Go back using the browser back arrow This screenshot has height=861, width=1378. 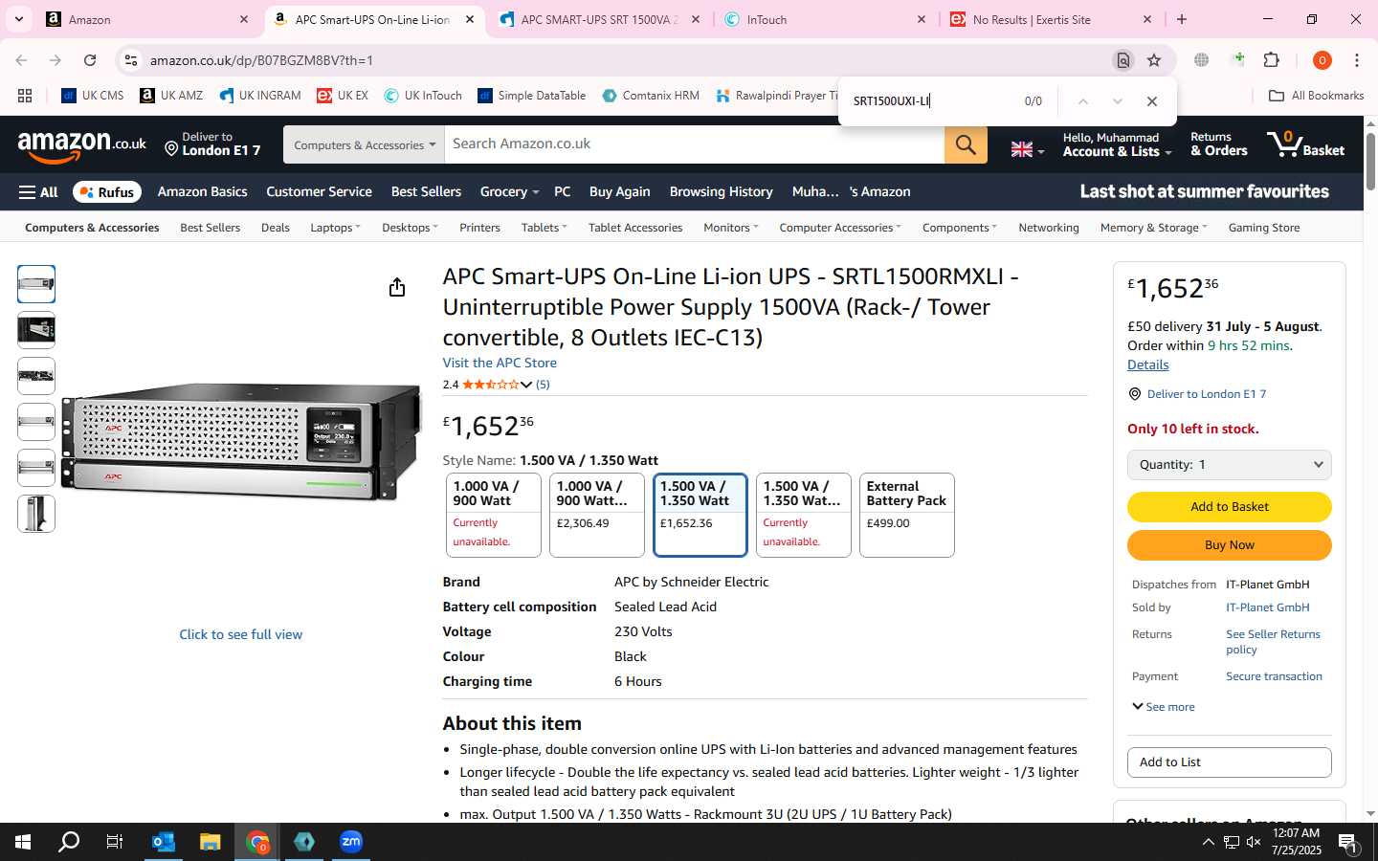[21, 60]
